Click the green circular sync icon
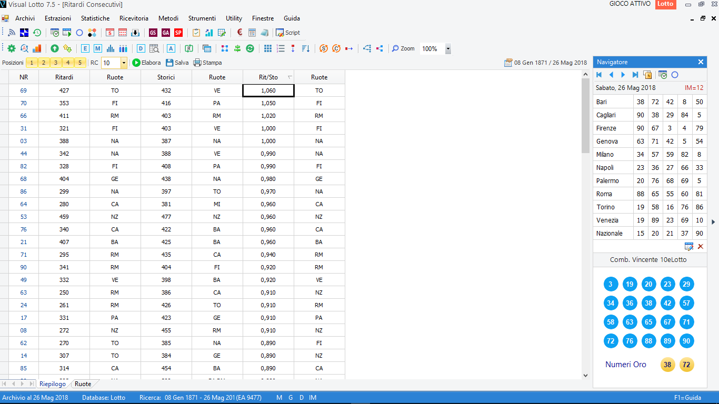719x404 pixels. [x=250, y=48]
